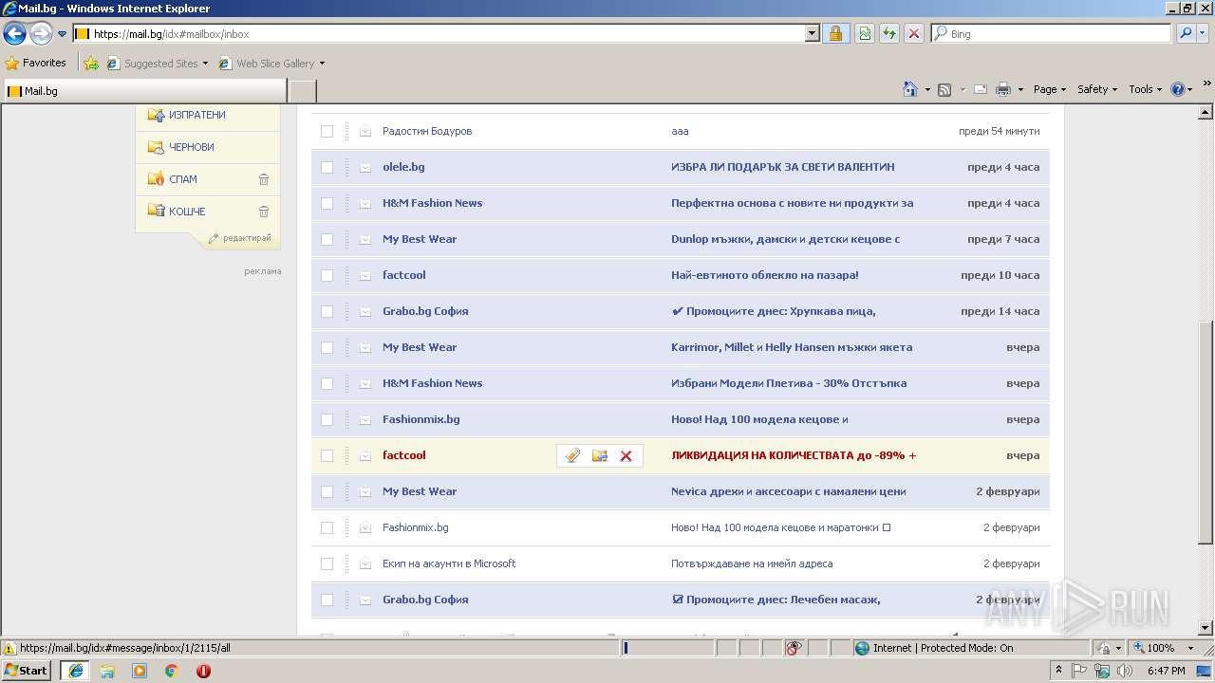Screen dimensions: 1215x683
Task: Tick checkbox for ЛИКВИДАЦИЯ factcool message
Action: [327, 455]
